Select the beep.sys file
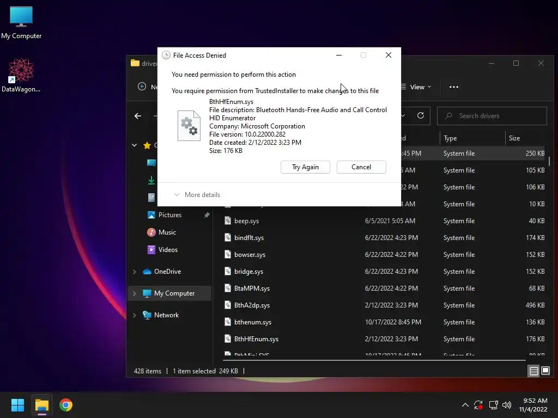This screenshot has height=418, width=558. pyautogui.click(x=247, y=221)
